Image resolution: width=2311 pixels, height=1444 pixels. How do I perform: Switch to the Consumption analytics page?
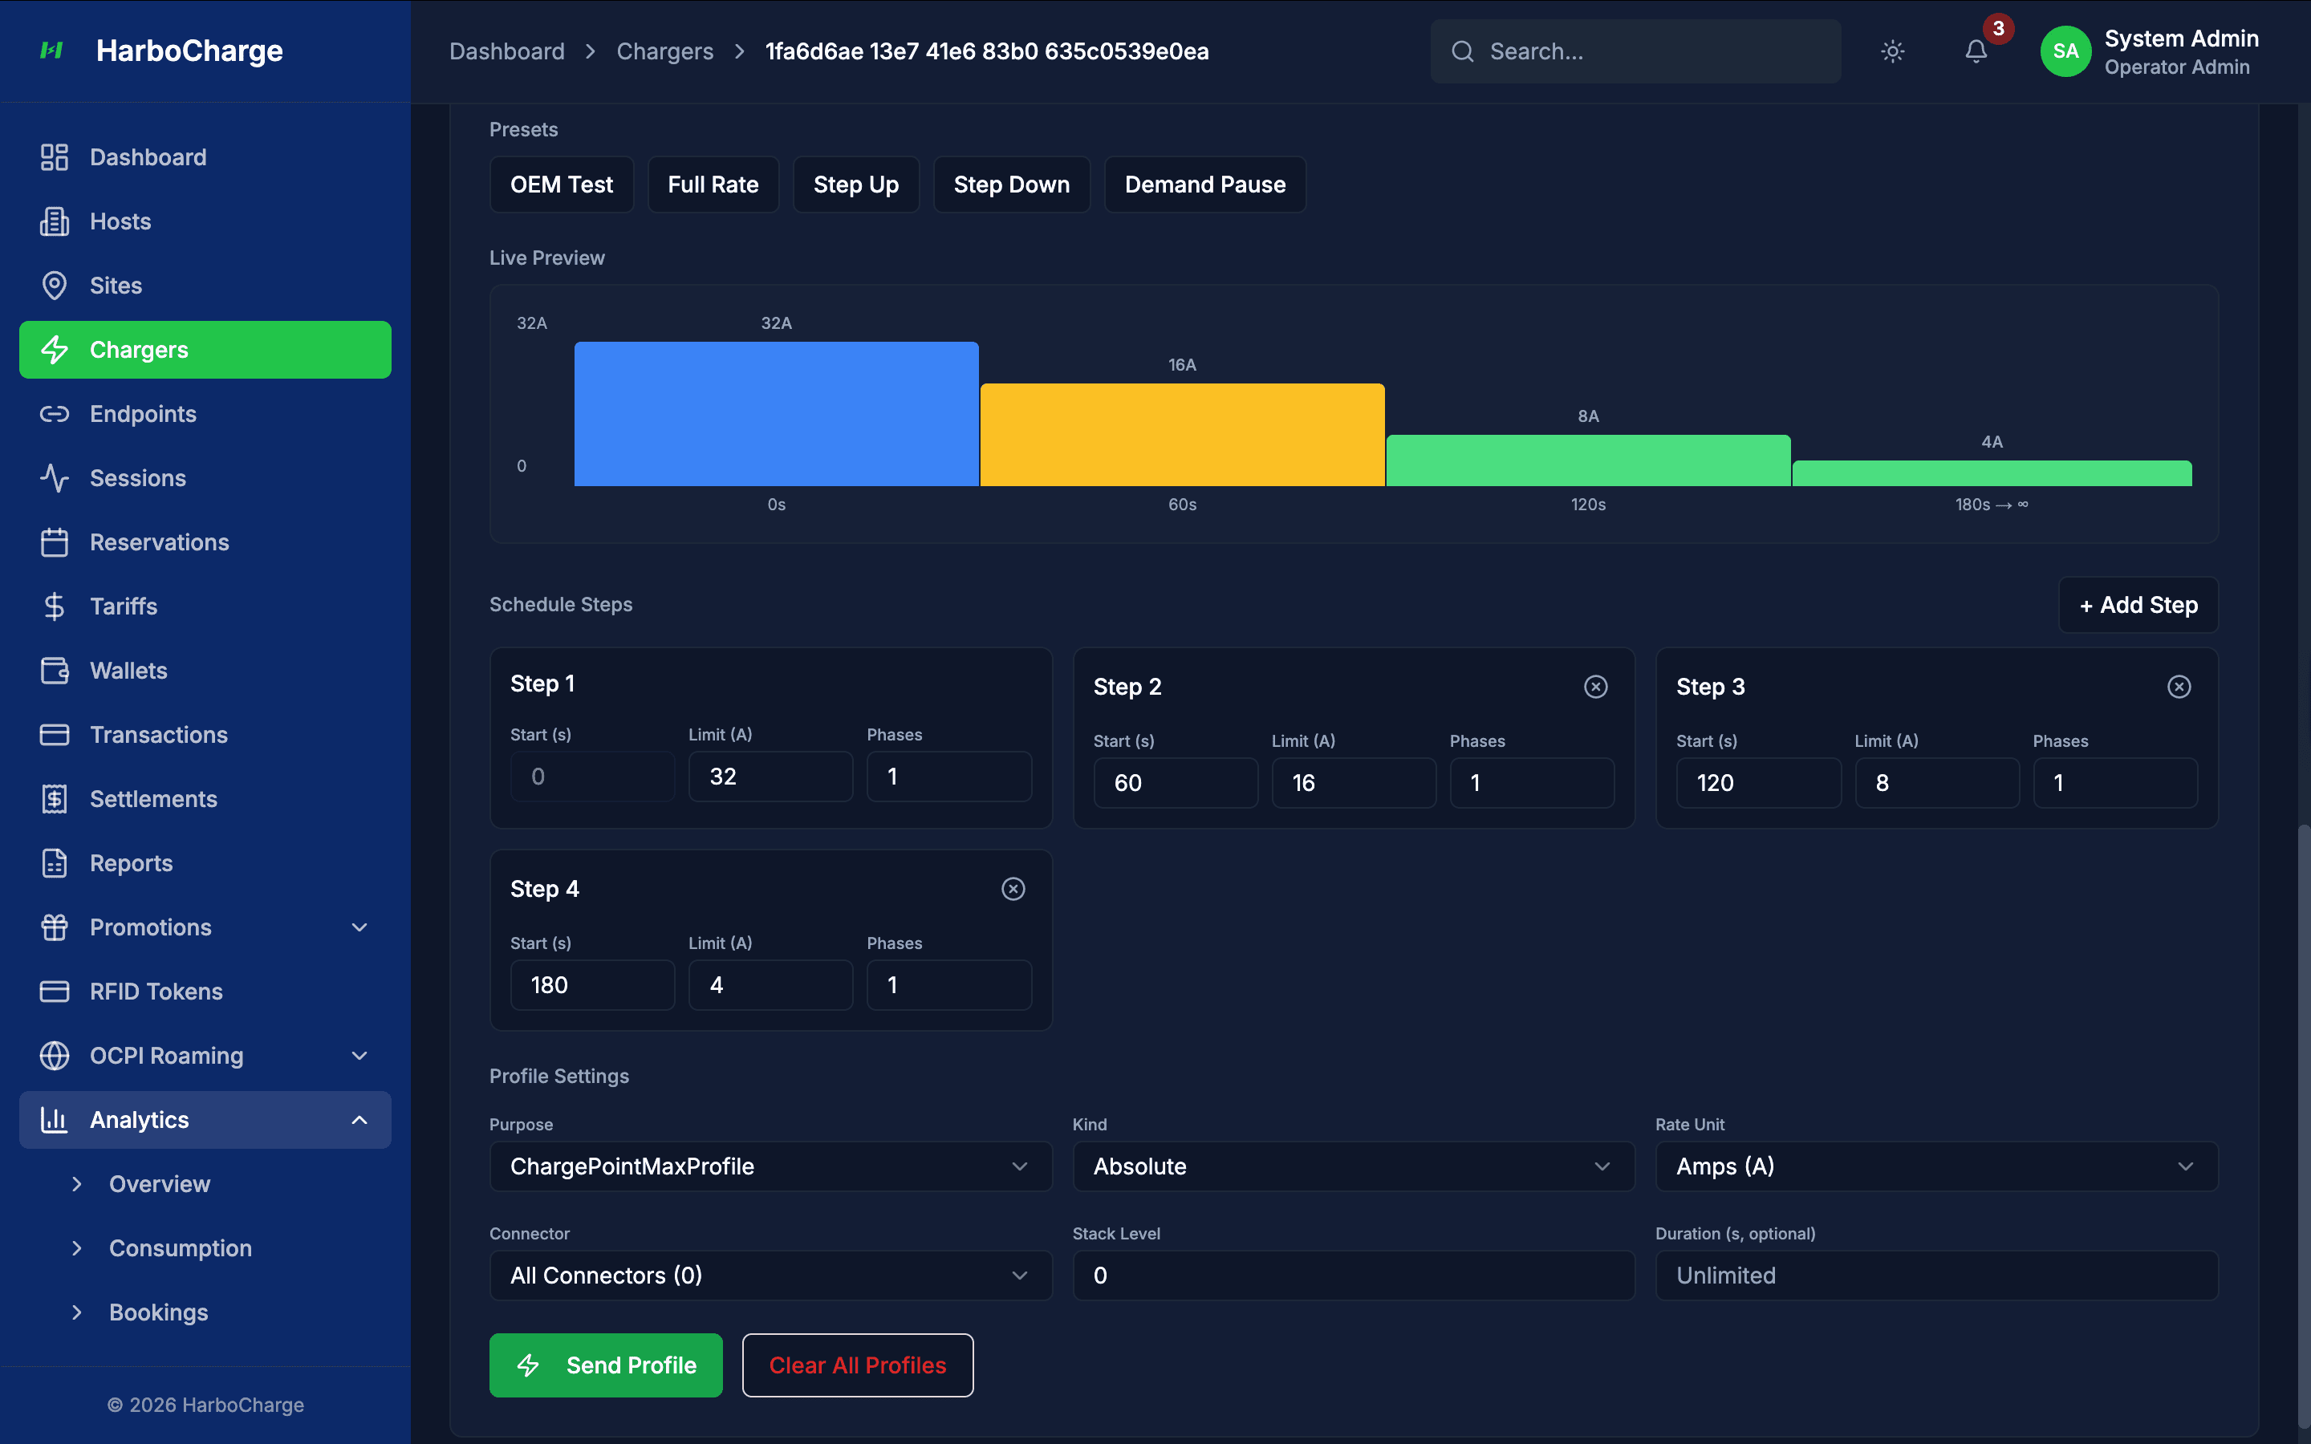[x=180, y=1247]
